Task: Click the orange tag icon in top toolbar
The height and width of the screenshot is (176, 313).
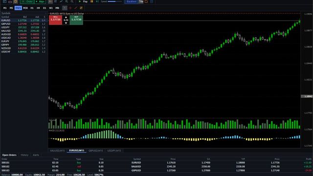Action: click(16, 1)
